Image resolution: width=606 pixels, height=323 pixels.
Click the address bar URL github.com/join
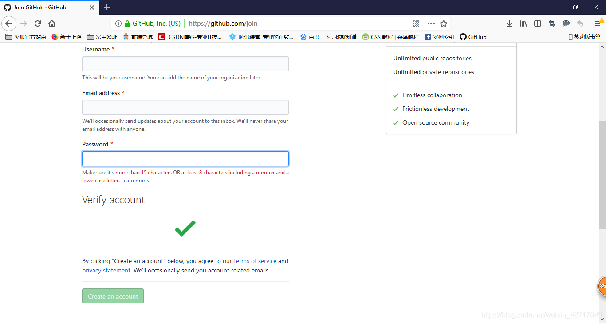(223, 24)
